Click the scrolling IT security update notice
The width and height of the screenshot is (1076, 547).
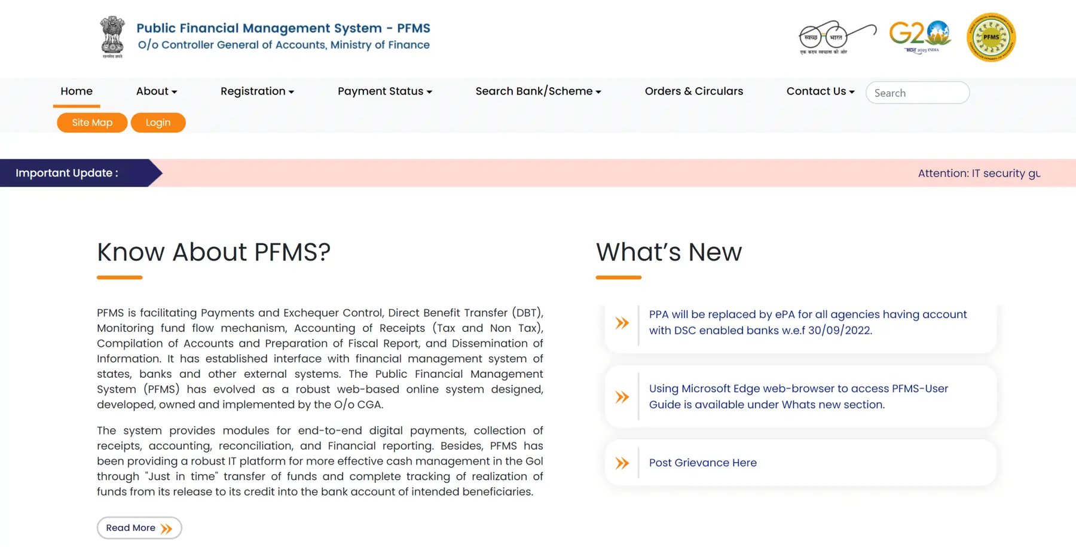[x=979, y=173]
